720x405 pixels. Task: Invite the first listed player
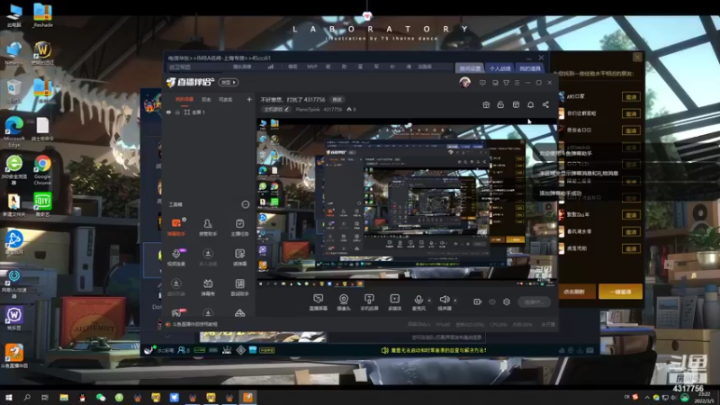pos(631,97)
